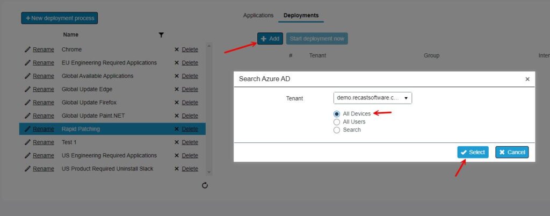Open the Tenant dropdown

[372, 98]
